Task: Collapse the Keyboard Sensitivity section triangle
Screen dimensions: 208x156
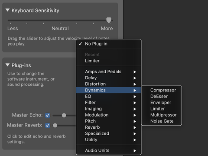Action: tap(7, 10)
